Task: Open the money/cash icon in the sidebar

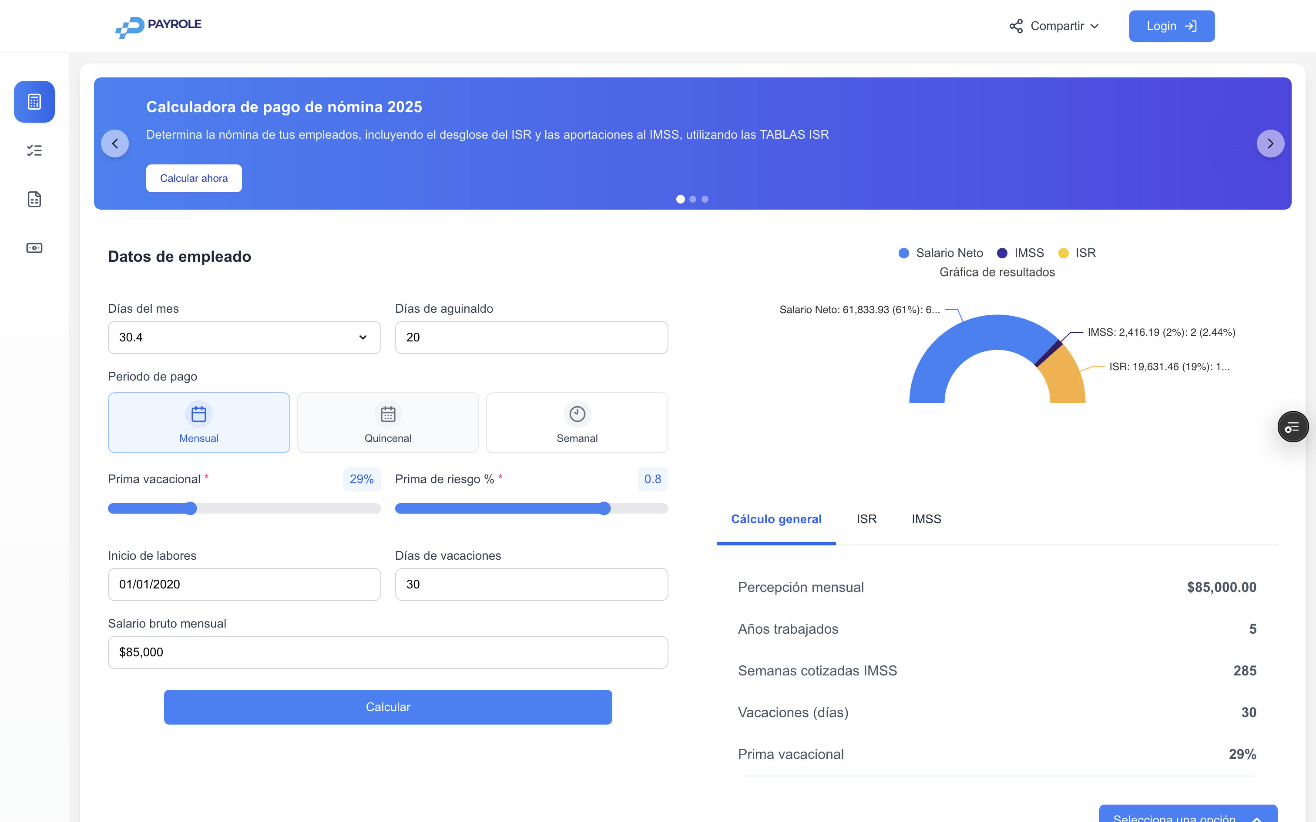Action: [x=34, y=248]
